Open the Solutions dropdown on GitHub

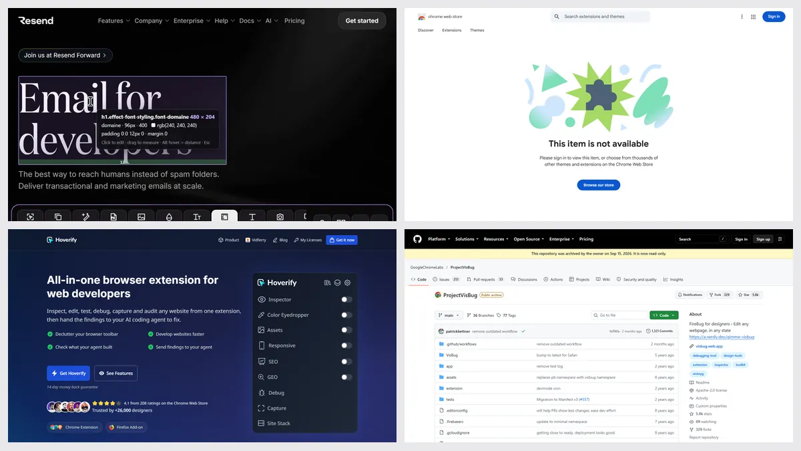pos(467,239)
